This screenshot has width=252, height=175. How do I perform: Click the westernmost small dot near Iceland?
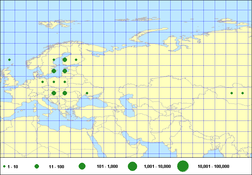point(9,60)
